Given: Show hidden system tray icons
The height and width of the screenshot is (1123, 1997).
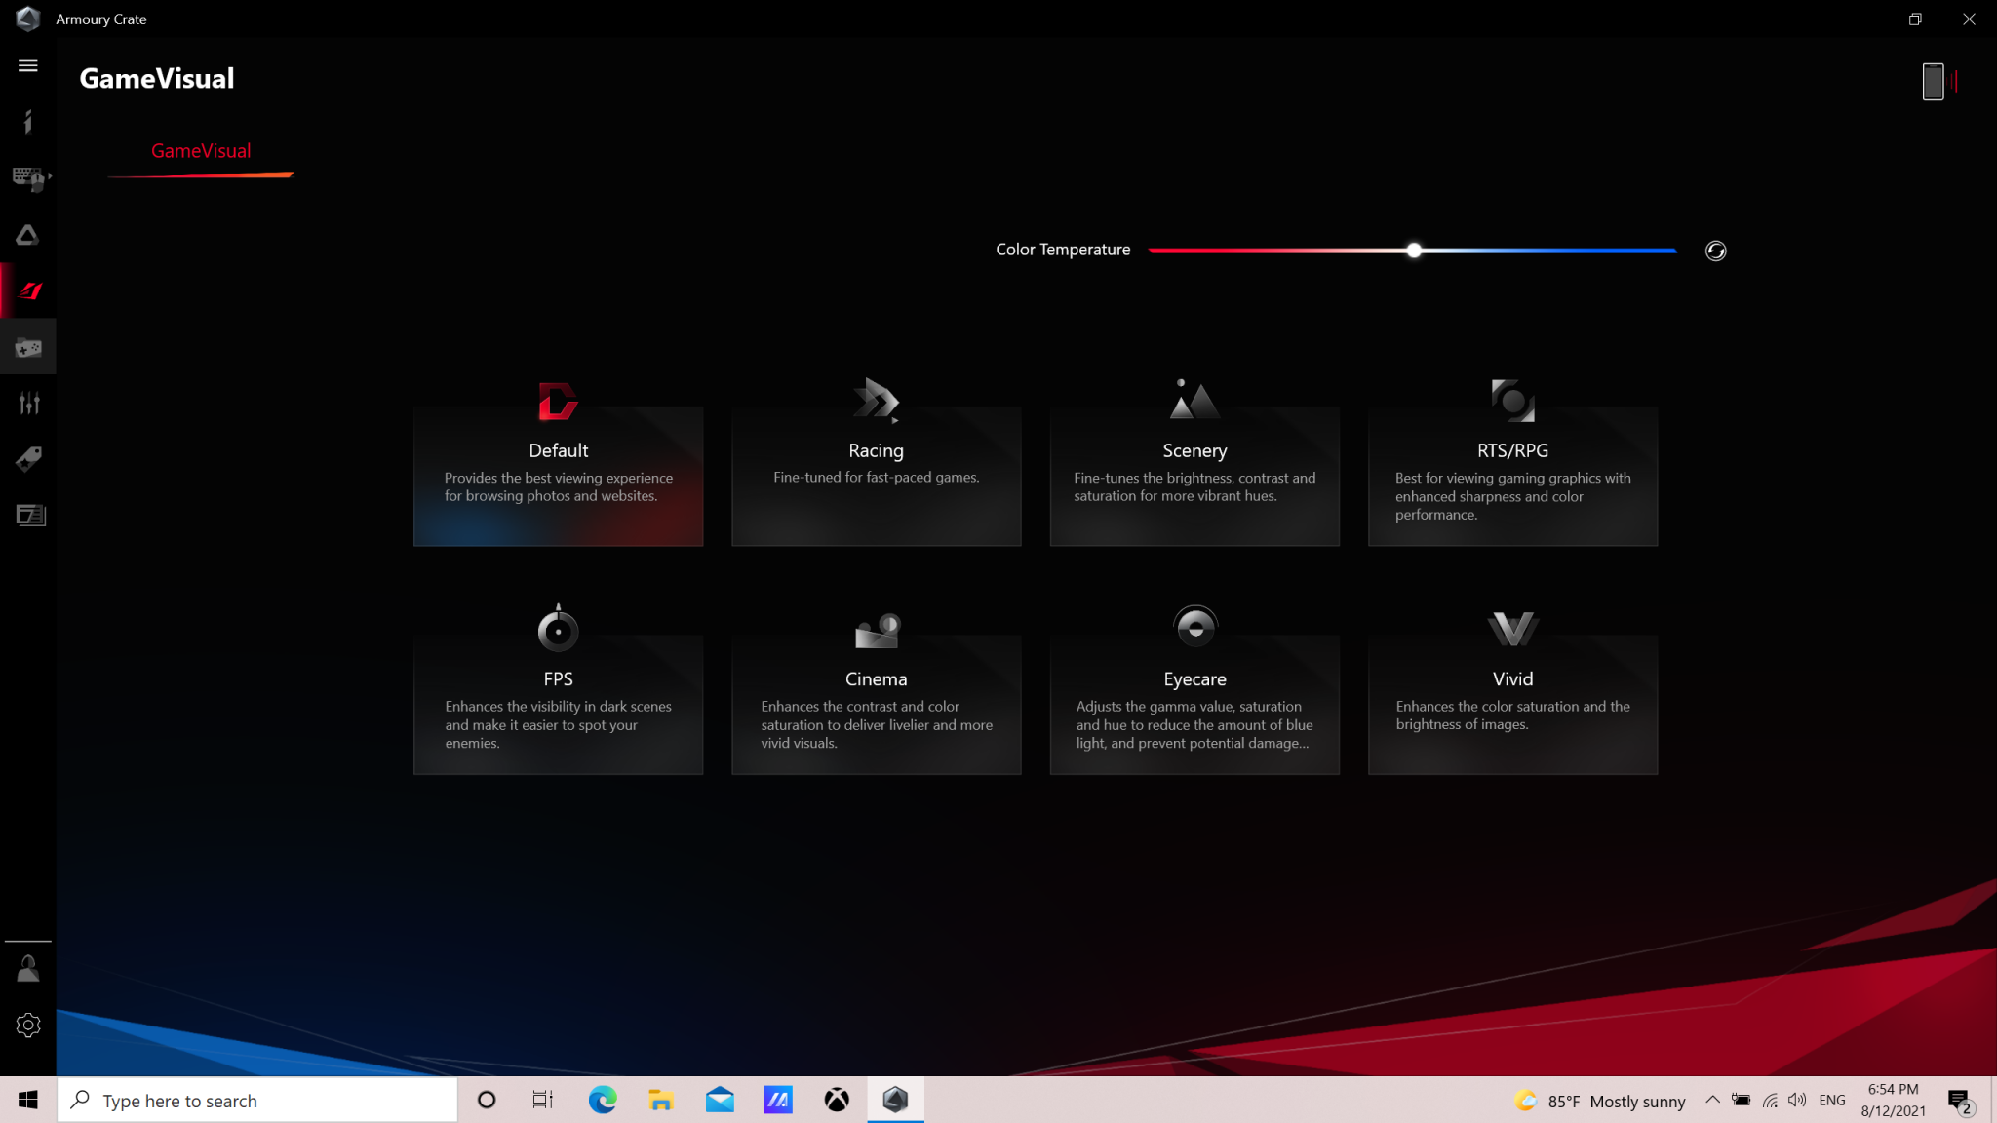Looking at the screenshot, I should [1712, 1100].
